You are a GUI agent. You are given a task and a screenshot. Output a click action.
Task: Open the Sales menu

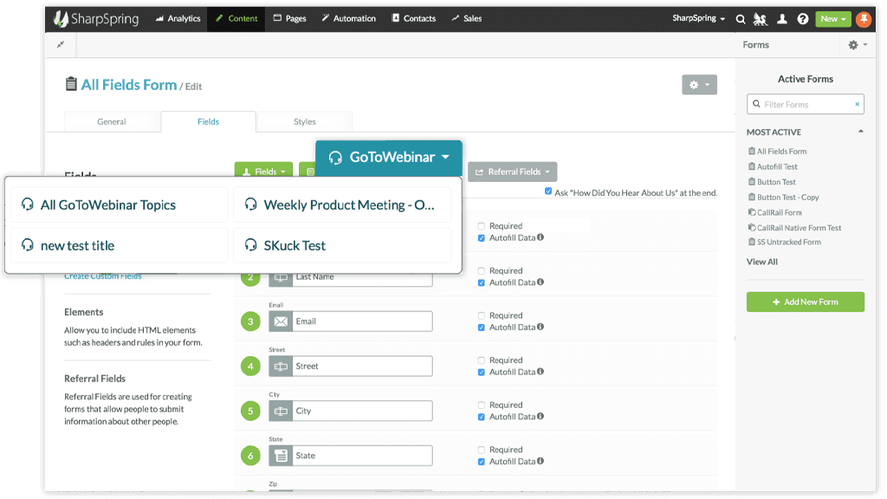tap(467, 19)
